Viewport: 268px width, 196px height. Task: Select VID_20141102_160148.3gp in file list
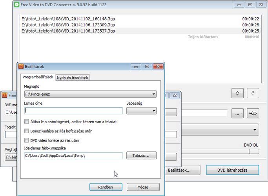tap(140, 19)
